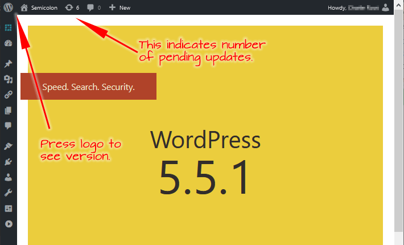
Task: Open Tools via wrench icon
Action: (x=8, y=193)
